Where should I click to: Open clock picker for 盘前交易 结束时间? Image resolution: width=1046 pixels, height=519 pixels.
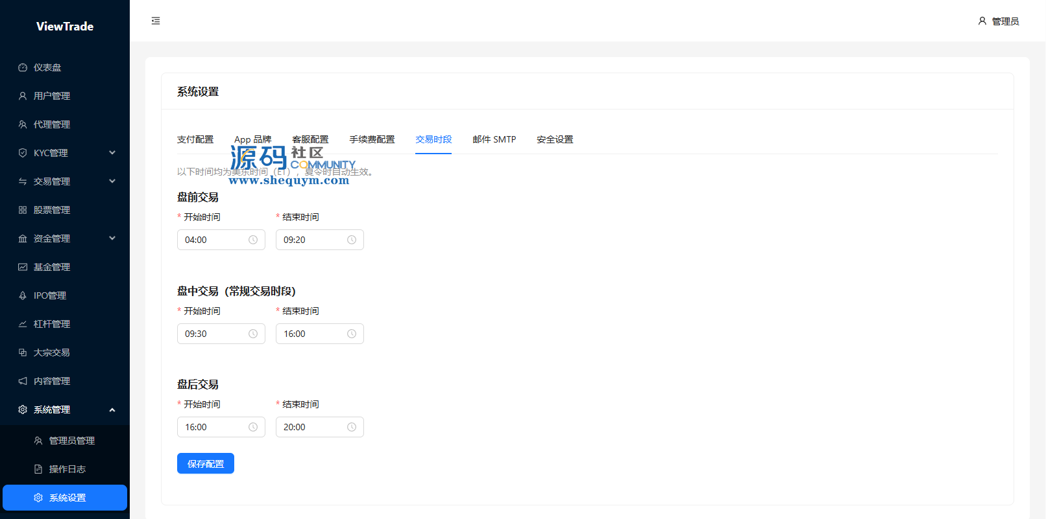point(352,240)
